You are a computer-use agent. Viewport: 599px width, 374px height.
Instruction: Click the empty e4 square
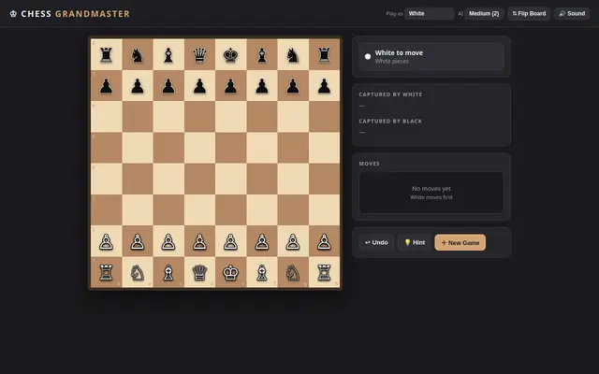(231, 179)
